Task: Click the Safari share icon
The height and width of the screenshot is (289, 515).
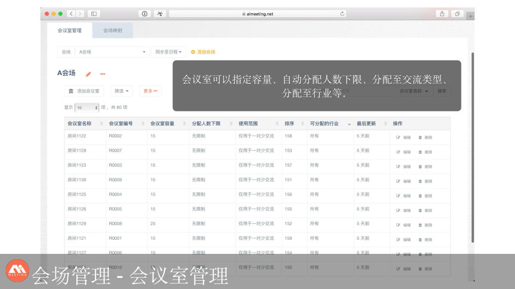Action: coord(442,14)
